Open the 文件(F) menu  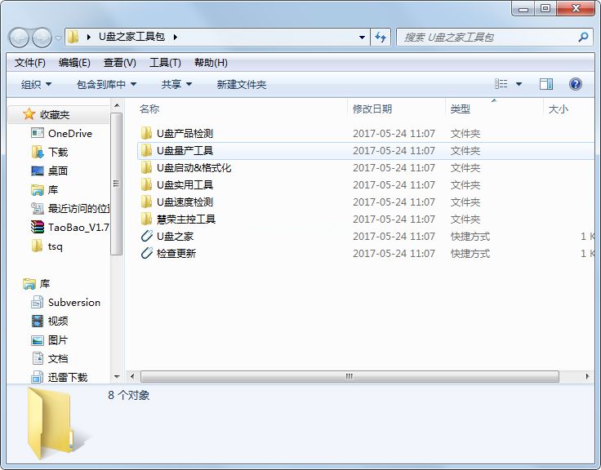[x=30, y=63]
